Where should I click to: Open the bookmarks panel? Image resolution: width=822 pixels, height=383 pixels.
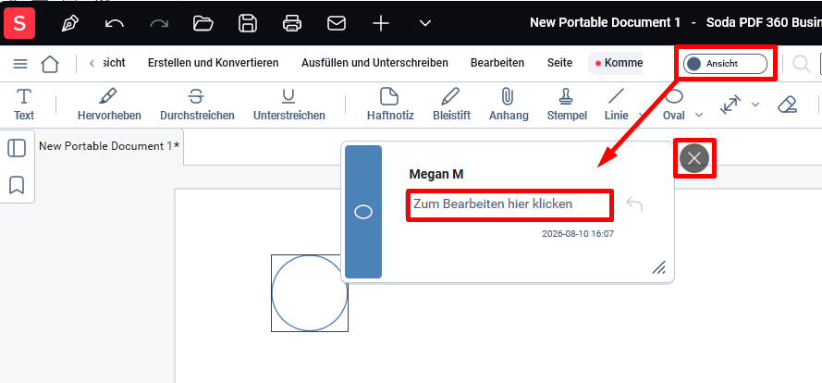point(17,185)
